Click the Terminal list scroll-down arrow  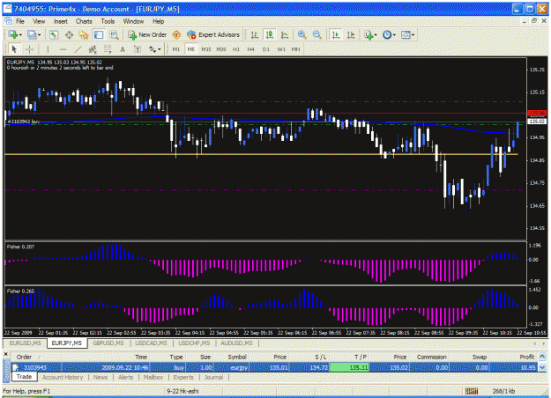coord(542,368)
